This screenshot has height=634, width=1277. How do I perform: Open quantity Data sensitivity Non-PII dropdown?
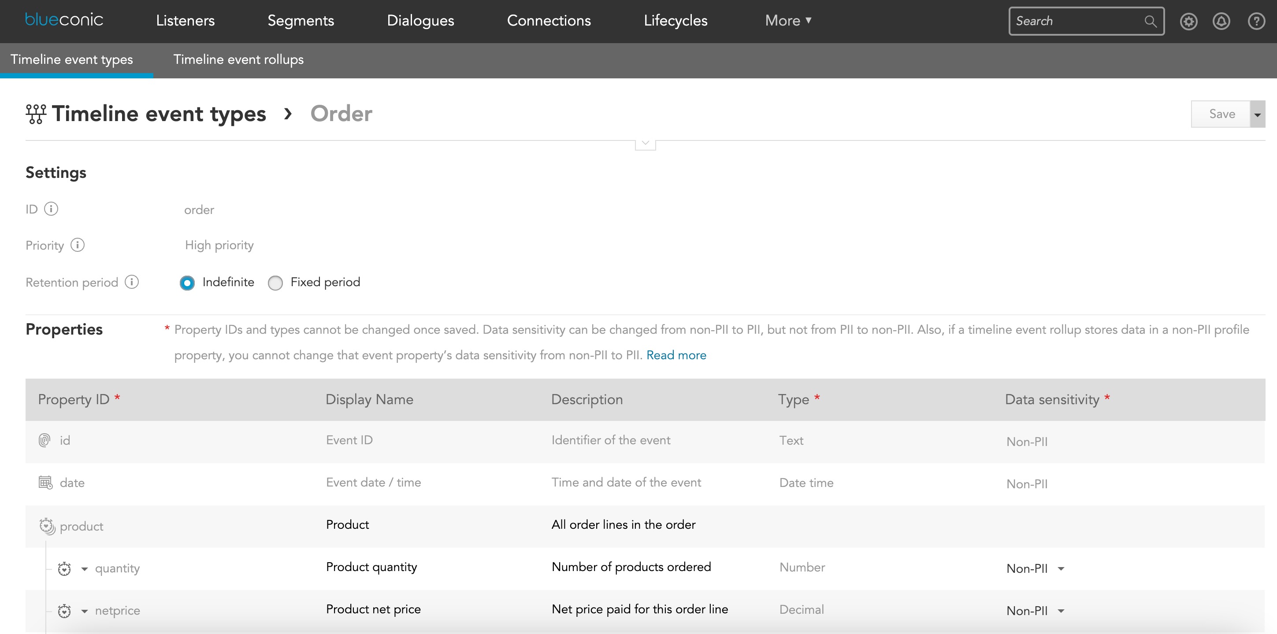(x=1036, y=569)
